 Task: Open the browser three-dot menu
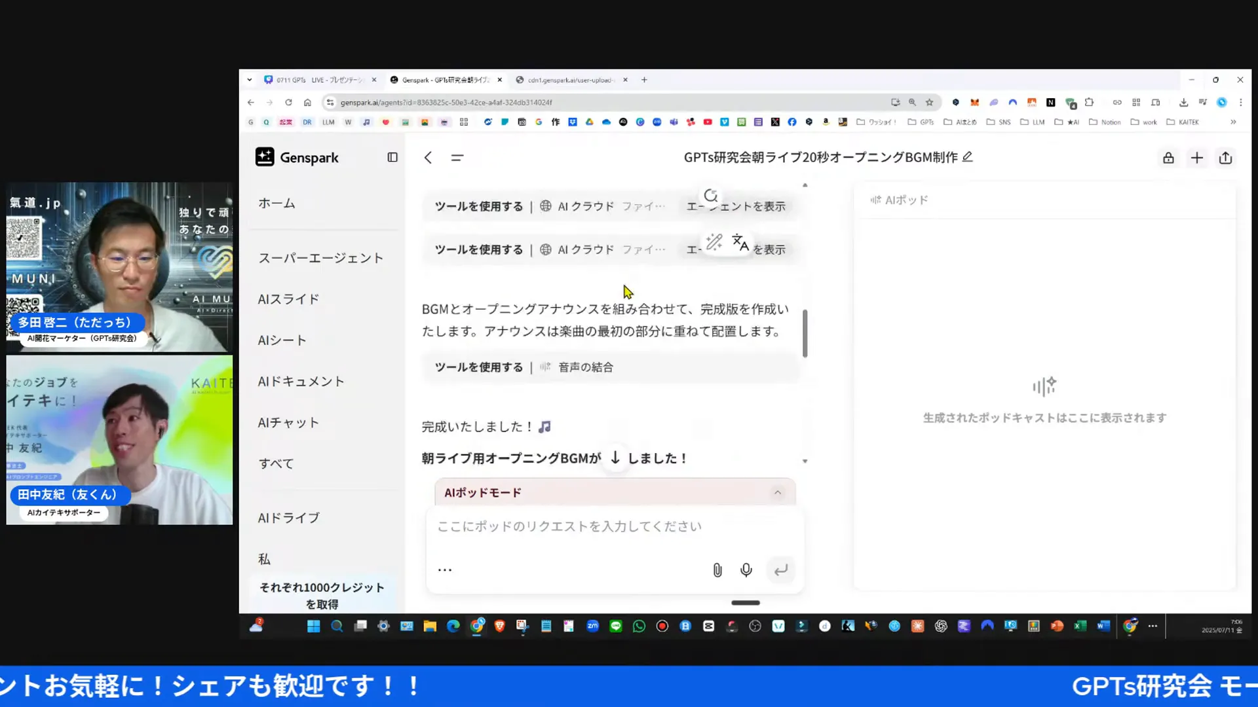pyautogui.click(x=1241, y=103)
